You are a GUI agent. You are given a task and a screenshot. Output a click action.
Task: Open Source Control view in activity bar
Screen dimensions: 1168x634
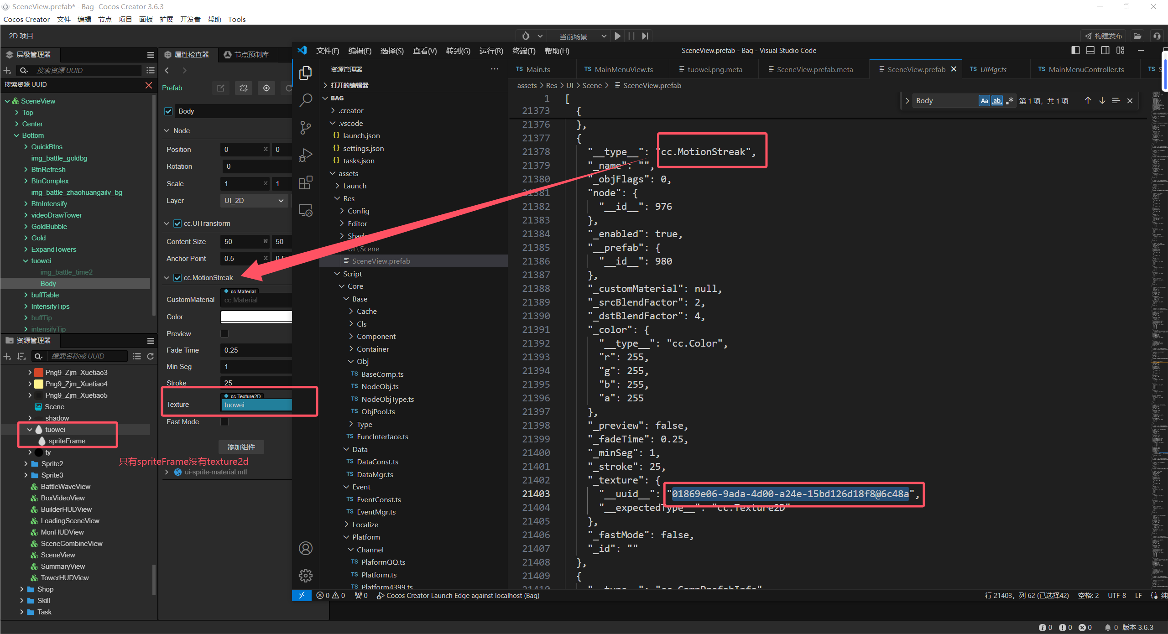click(305, 128)
